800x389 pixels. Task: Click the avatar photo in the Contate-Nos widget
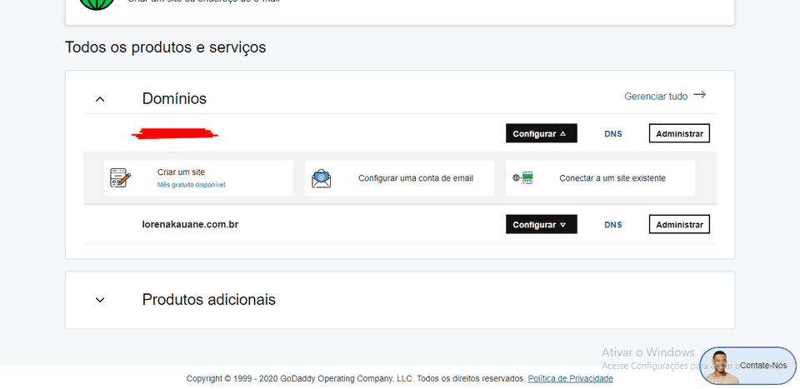[x=720, y=367]
